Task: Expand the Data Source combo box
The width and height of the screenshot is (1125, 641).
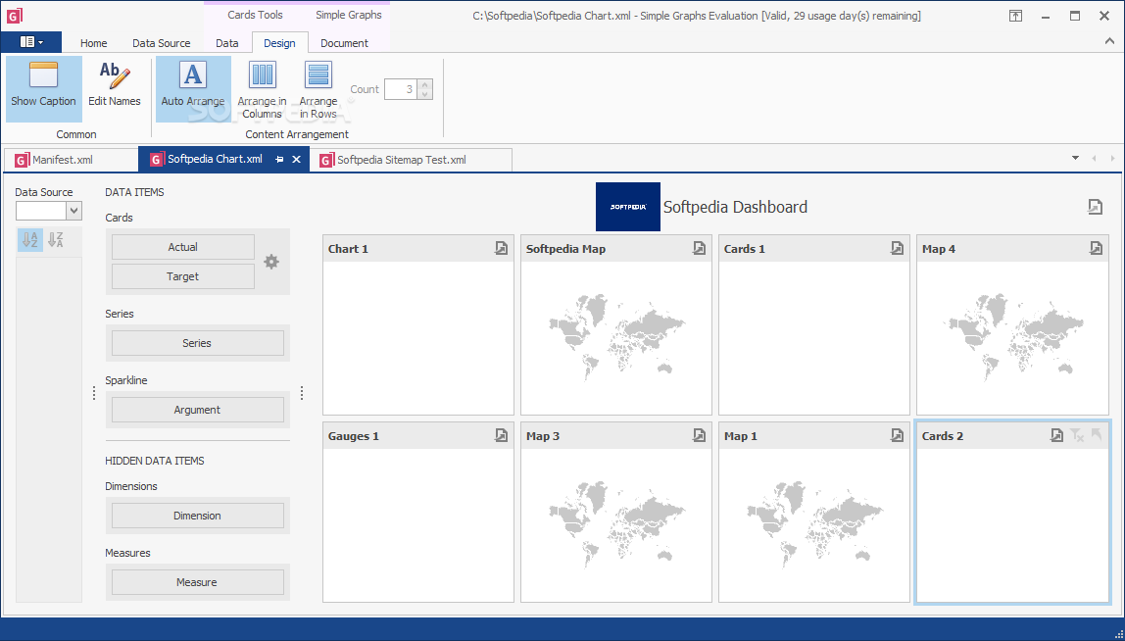Action: 73,211
